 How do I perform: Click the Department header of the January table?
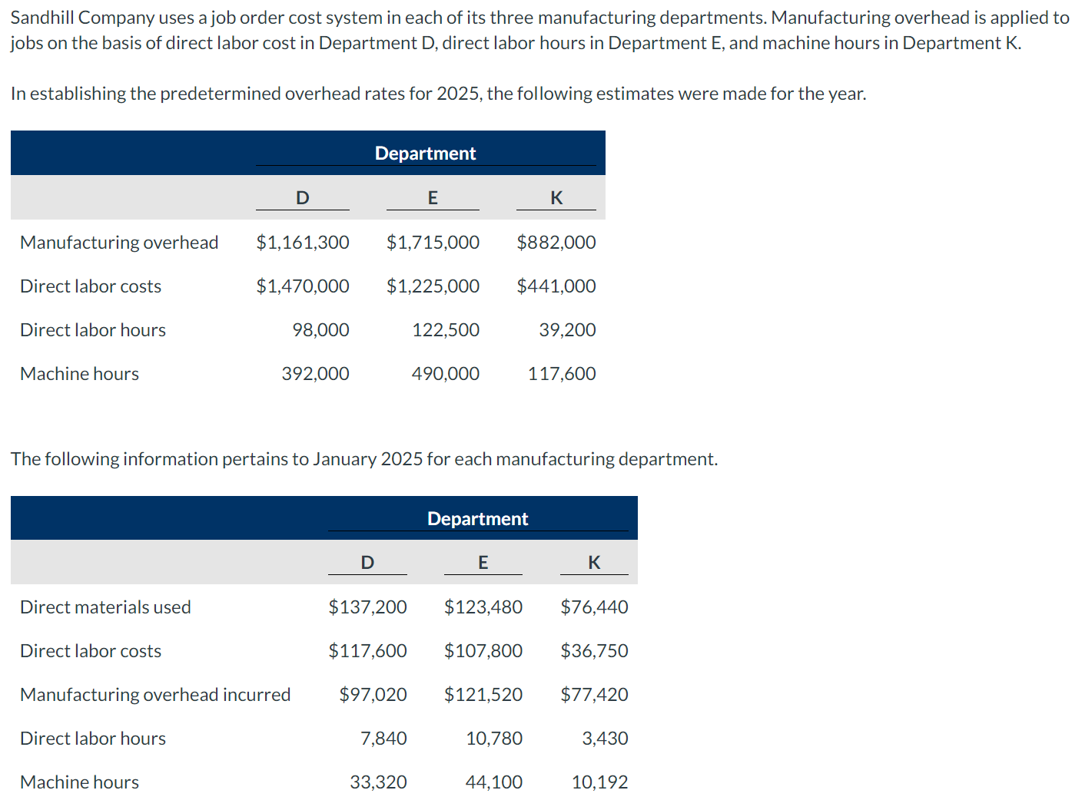(477, 518)
